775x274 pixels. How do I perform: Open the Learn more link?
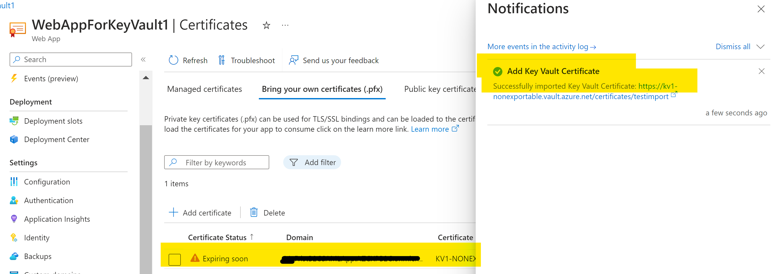tap(430, 129)
